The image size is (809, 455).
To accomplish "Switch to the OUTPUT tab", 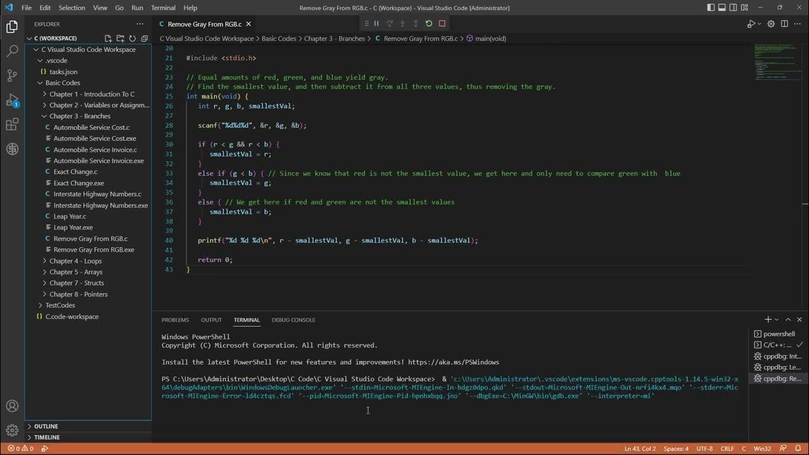I will (211, 320).
